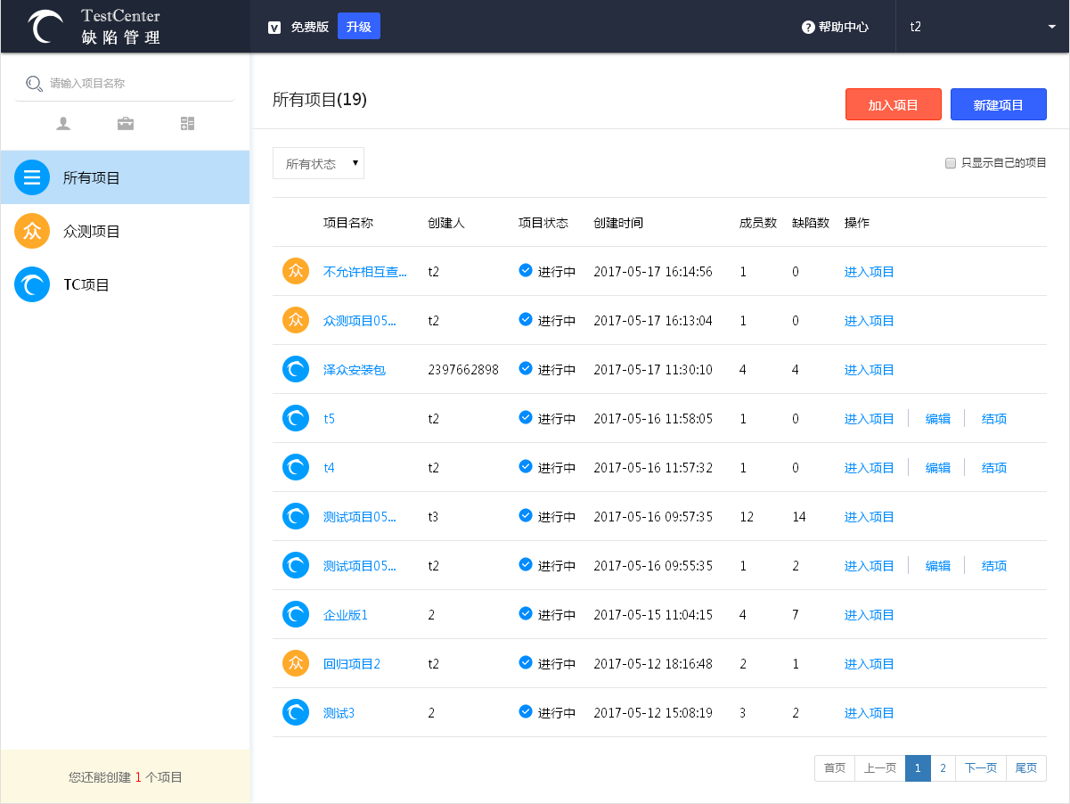Go to page 2 in pagination
The height and width of the screenshot is (804, 1070).
(x=943, y=768)
